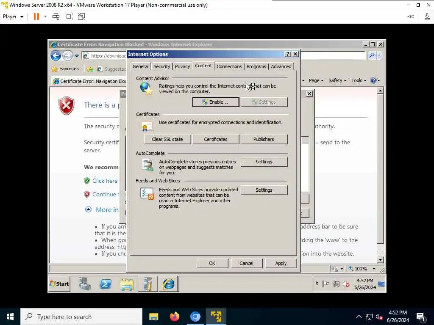The height and width of the screenshot is (325, 434).
Task: Close the dialog behind Internet Options
Action: [x=309, y=94]
